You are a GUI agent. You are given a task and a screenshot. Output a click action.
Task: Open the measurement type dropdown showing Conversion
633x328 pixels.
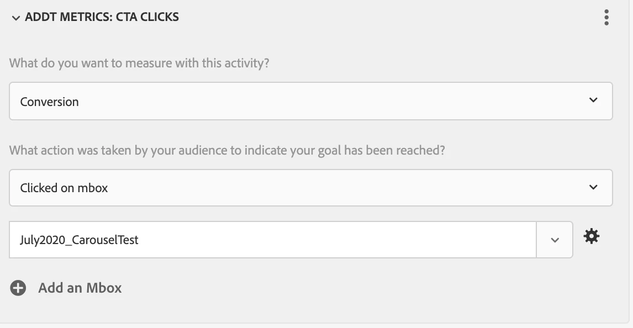[x=310, y=101]
